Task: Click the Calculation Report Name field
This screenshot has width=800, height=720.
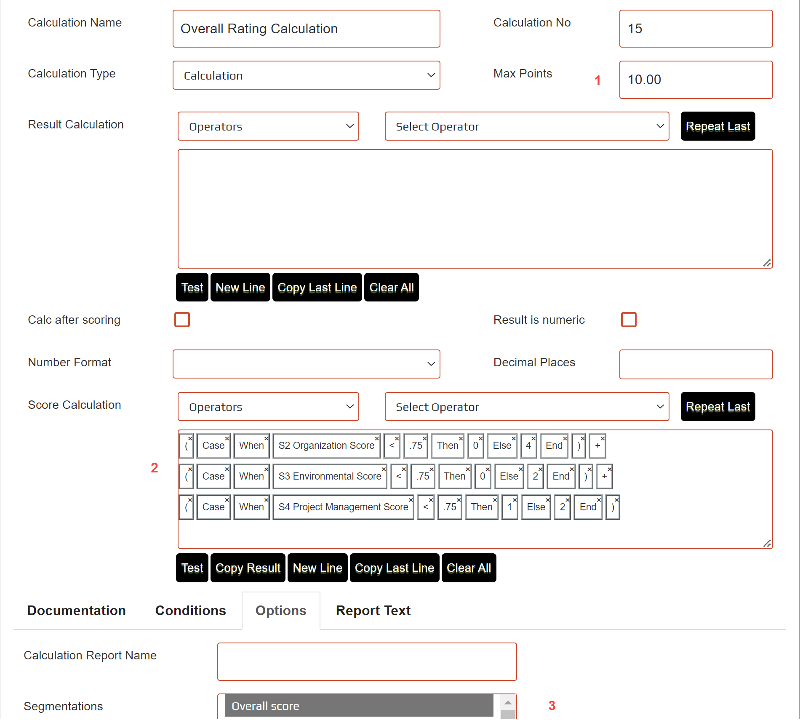Action: (x=367, y=661)
